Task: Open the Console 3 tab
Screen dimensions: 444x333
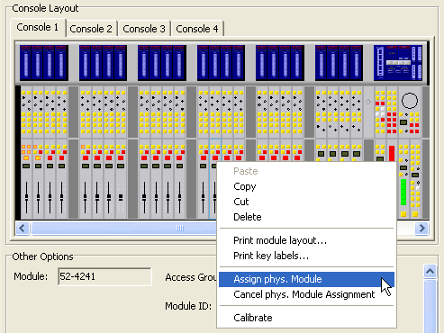Action: [x=144, y=29]
